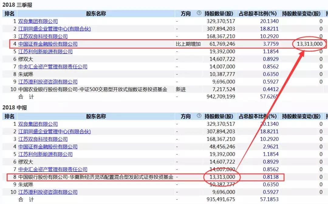Click 新进 direction cell in row 10
Viewport: 328px width, 204px height.
click(x=181, y=89)
